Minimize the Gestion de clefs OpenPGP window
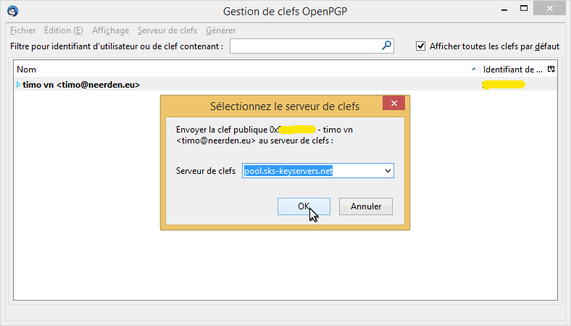Image resolution: width=571 pixels, height=326 pixels. point(504,10)
